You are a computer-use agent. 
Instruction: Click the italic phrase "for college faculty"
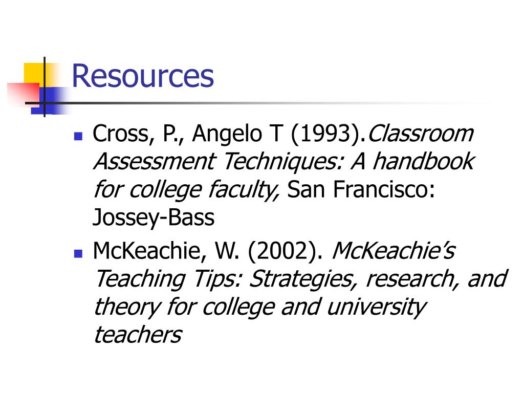pos(186,190)
